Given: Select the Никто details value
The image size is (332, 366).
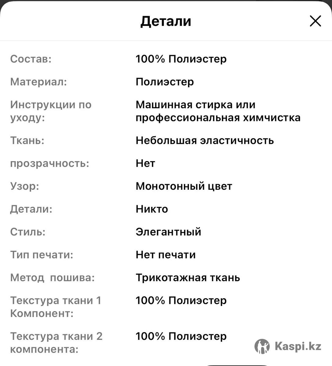Looking at the screenshot, I should click(152, 209).
